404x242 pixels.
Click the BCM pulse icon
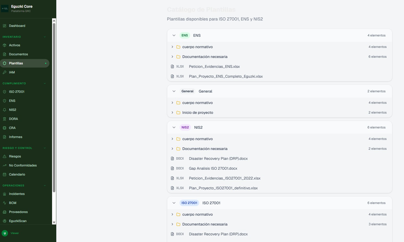[5, 203]
